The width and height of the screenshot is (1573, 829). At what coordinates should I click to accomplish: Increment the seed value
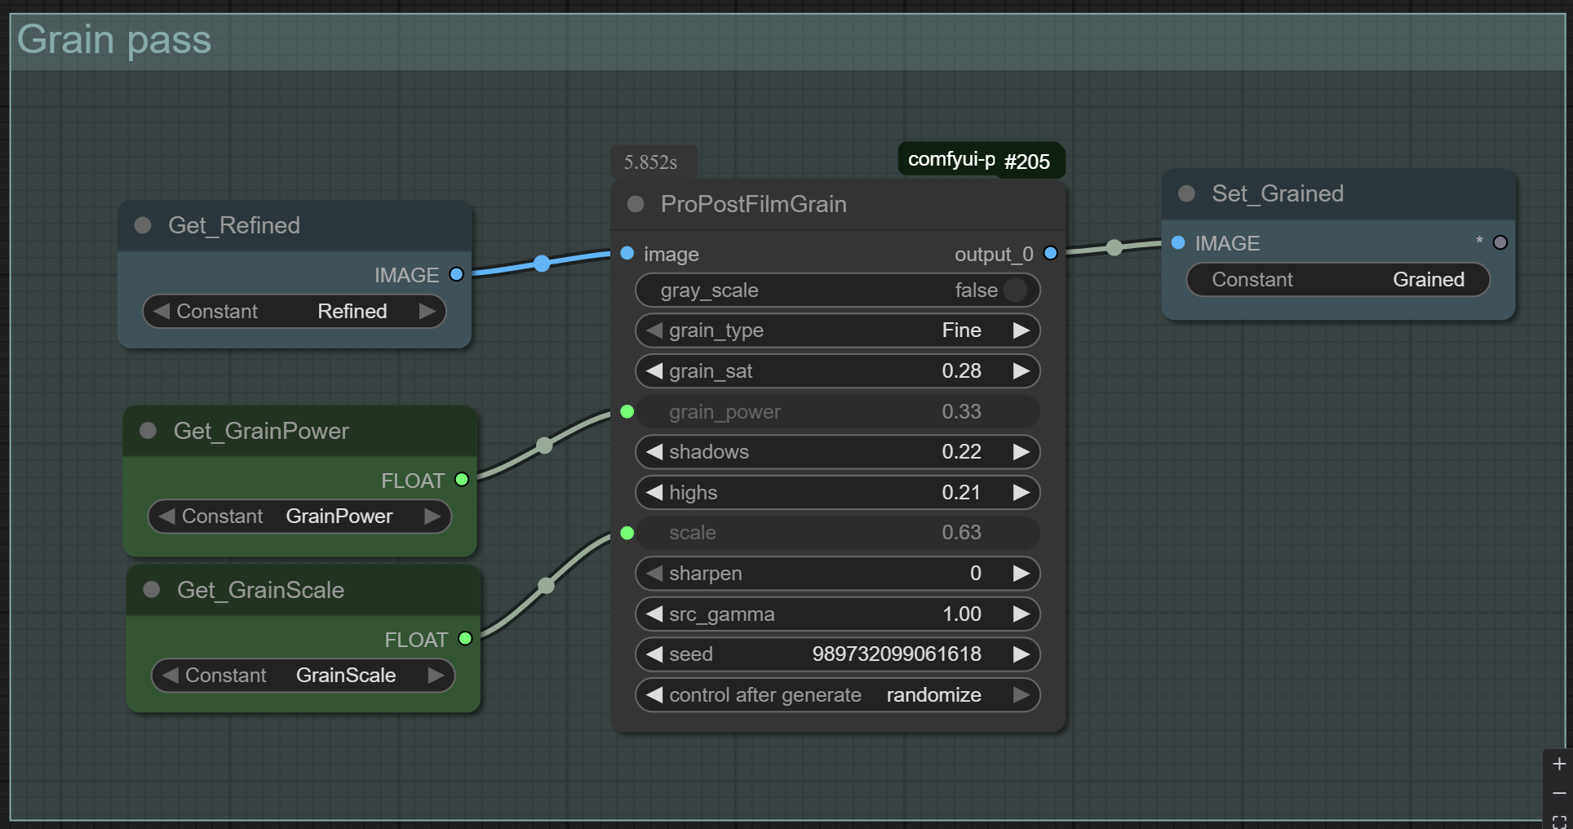click(x=1021, y=654)
